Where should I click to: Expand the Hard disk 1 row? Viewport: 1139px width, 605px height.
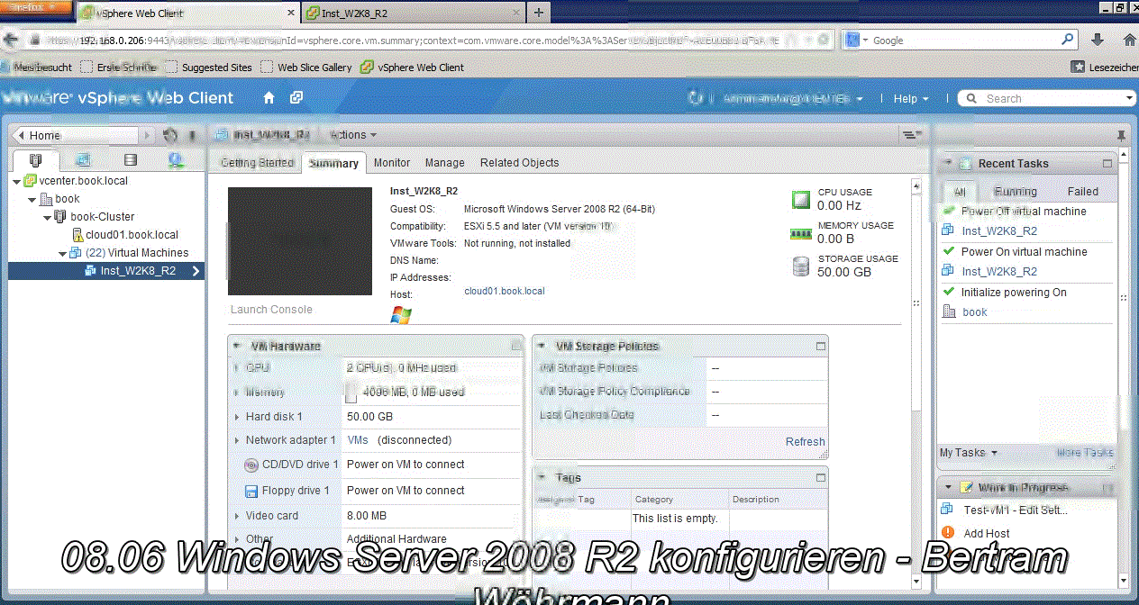237,417
